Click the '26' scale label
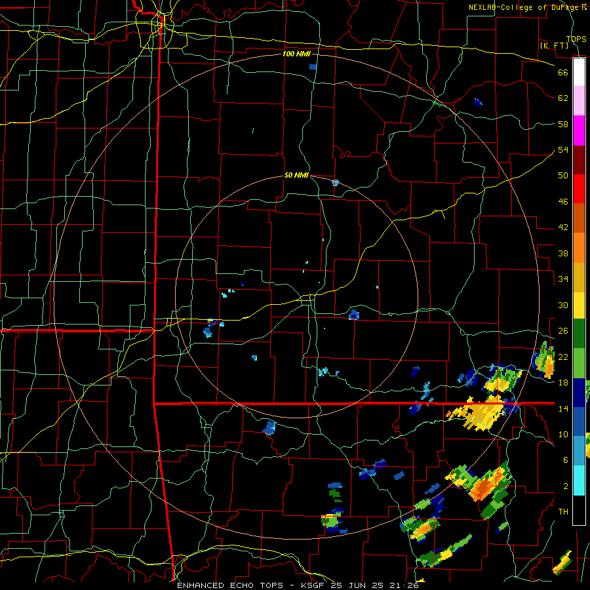The height and width of the screenshot is (590, 590). click(x=563, y=331)
